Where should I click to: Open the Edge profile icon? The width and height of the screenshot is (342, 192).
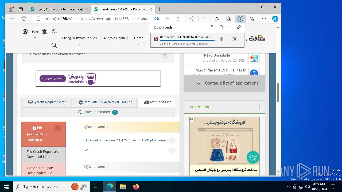click(11, 9)
